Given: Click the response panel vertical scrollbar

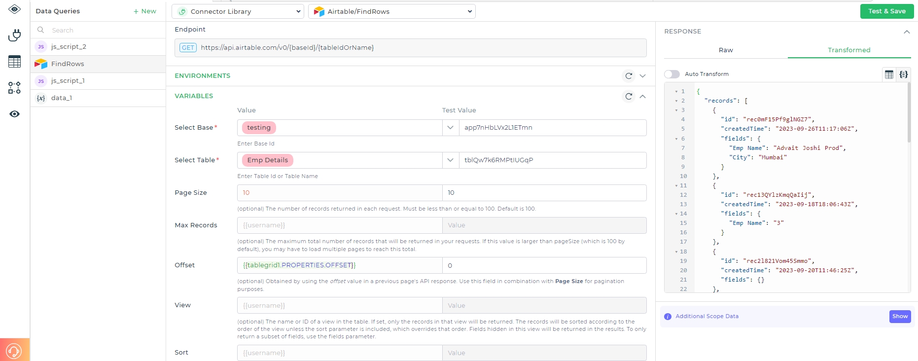Looking at the screenshot, I should [x=909, y=112].
